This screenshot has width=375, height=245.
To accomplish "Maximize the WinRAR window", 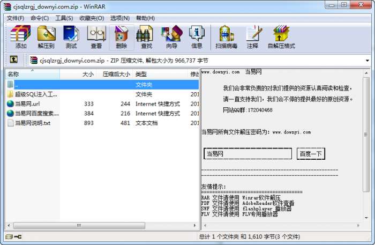I will [344, 5].
